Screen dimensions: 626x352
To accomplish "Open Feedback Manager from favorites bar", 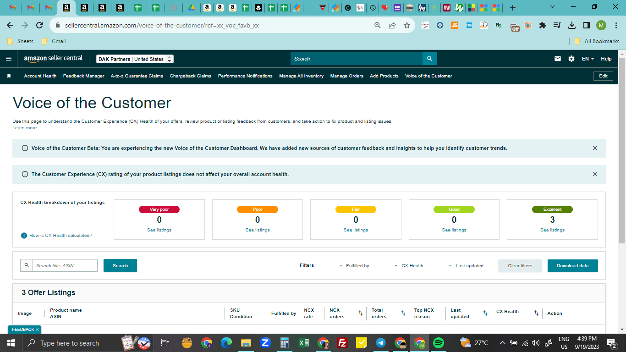I will [x=84, y=76].
